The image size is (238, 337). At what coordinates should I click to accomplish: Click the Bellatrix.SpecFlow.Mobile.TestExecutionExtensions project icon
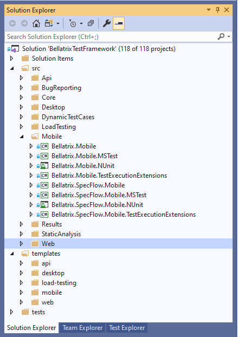click(44, 215)
